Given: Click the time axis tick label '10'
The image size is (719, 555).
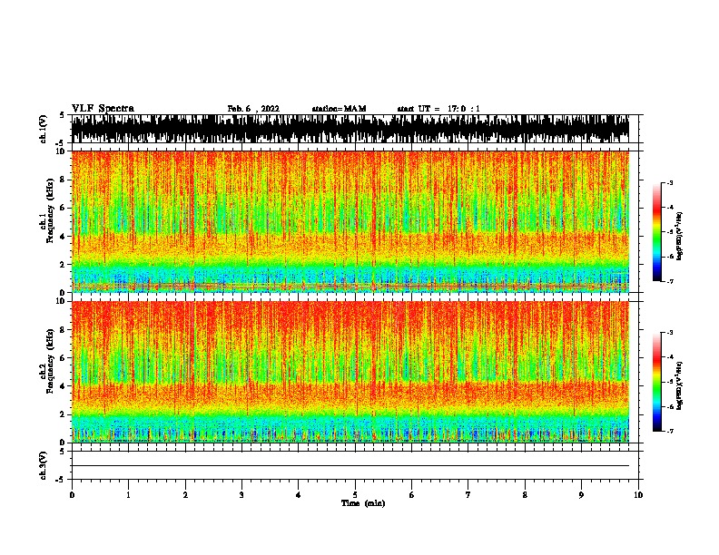Looking at the screenshot, I should [x=638, y=495].
